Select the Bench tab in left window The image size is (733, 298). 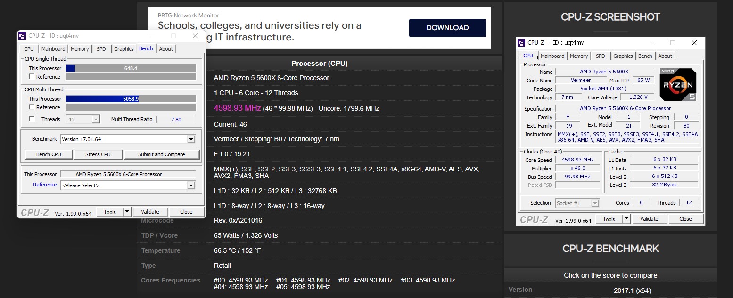146,48
